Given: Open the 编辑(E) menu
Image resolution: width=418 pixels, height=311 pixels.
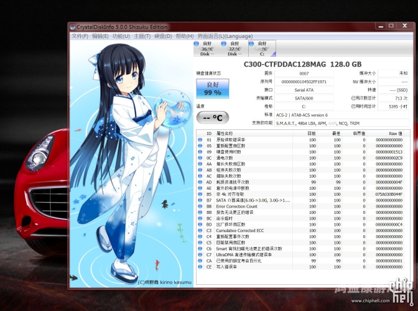Looking at the screenshot, I should pos(100,36).
